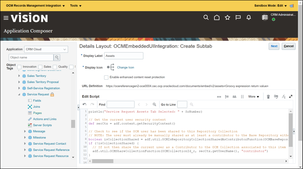The image size is (303, 169).
Task: Click the Find text field
Action: (x=121, y=105)
